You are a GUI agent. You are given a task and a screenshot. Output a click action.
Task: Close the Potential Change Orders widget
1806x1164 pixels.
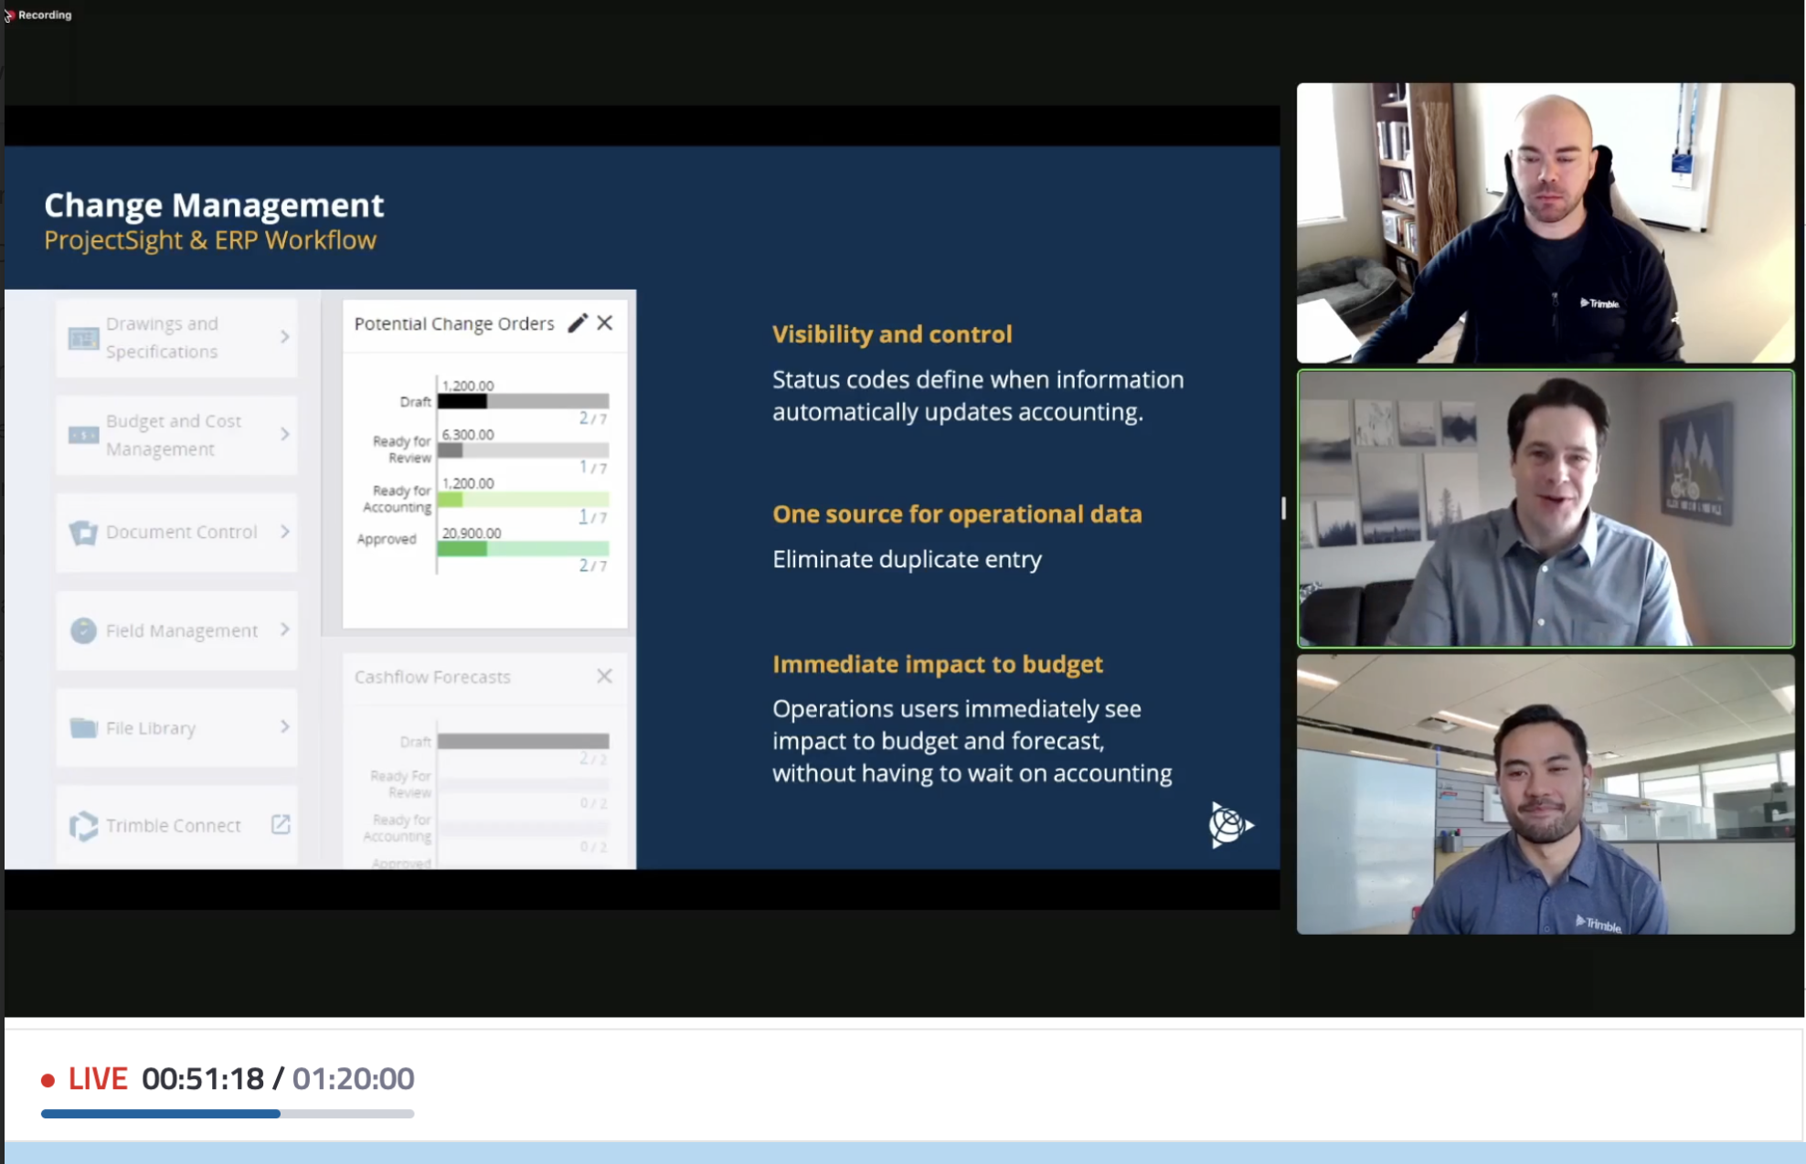(x=605, y=323)
